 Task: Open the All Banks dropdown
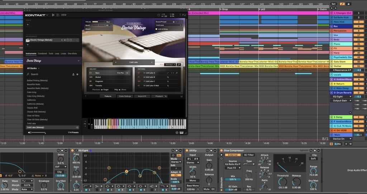point(33,68)
